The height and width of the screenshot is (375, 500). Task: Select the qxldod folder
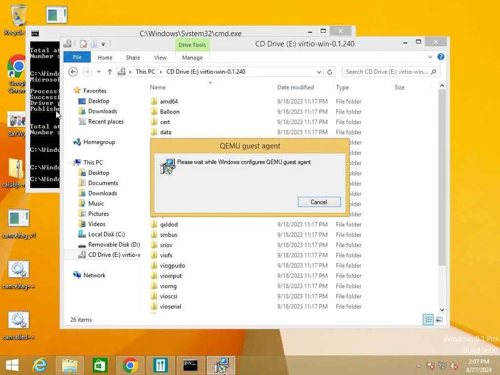168,225
